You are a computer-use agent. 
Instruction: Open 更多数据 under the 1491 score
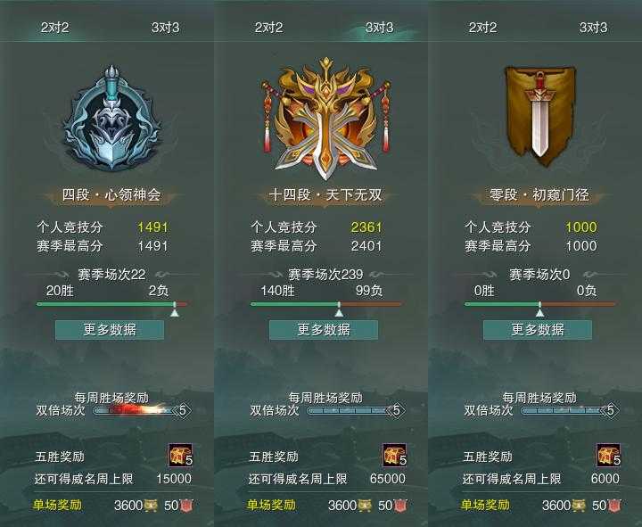(x=110, y=330)
